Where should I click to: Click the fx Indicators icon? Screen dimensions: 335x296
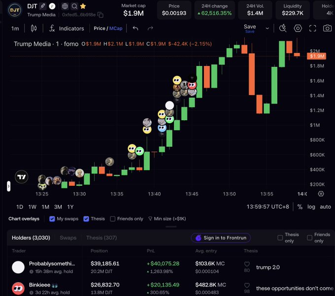click(52, 28)
